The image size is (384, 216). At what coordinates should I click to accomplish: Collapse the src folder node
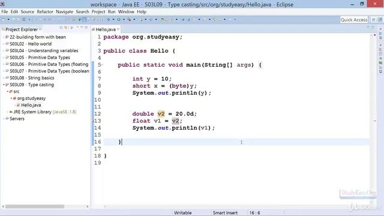(8, 92)
